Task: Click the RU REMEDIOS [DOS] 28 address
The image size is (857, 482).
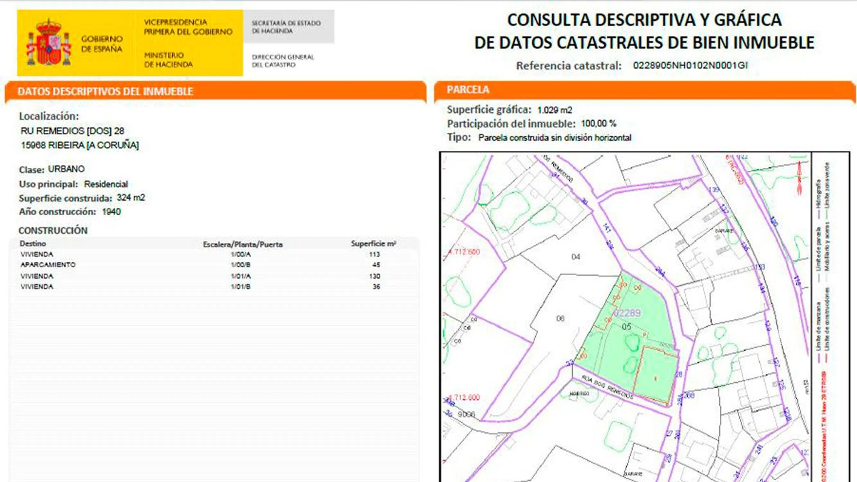Action: 72,131
